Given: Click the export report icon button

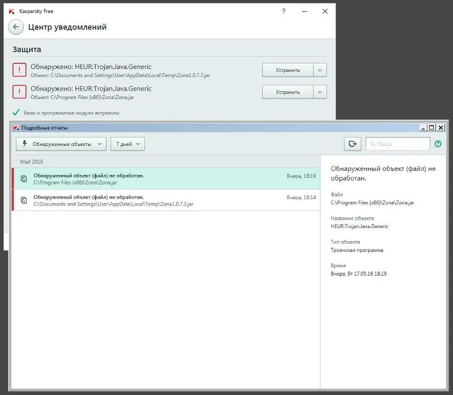Looking at the screenshot, I should tap(352, 144).
